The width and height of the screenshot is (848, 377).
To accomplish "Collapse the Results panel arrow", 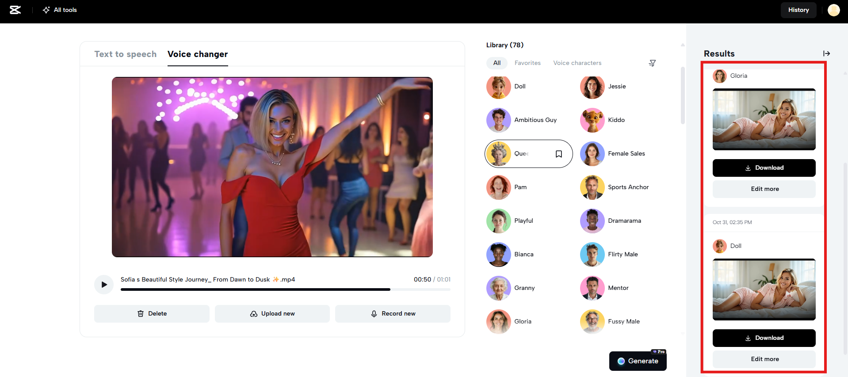I will 826,53.
